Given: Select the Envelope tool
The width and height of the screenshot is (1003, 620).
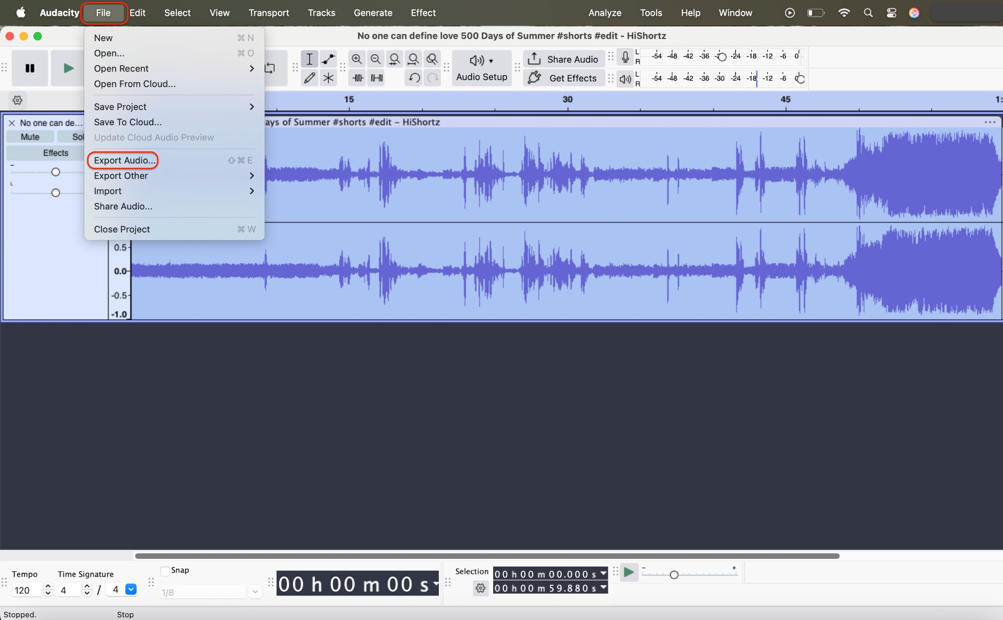Looking at the screenshot, I should (x=328, y=59).
